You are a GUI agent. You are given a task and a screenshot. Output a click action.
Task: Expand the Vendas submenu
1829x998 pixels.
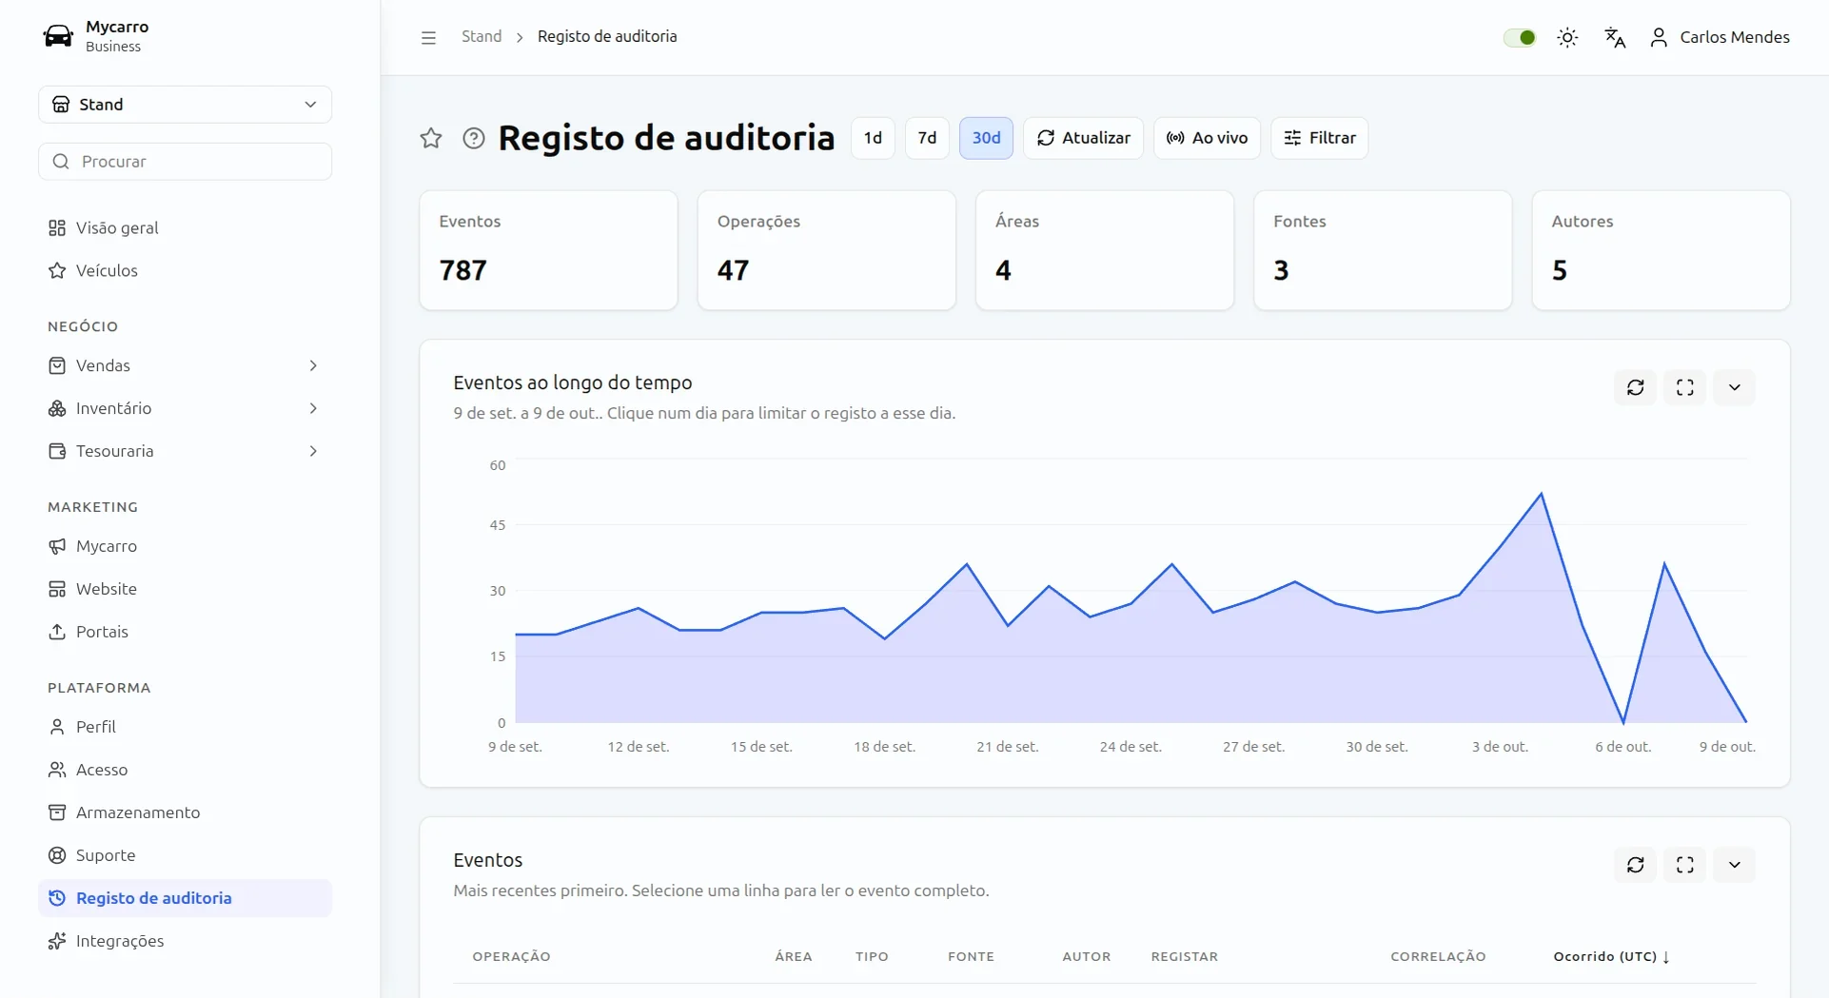click(186, 365)
